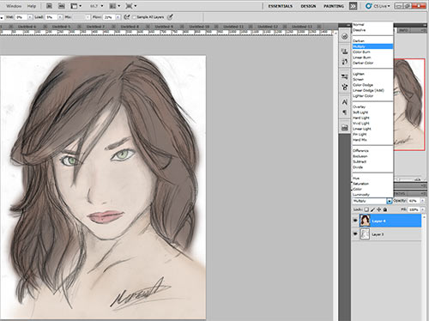
Task: Choose Dissolve blend mode
Action: (372, 30)
